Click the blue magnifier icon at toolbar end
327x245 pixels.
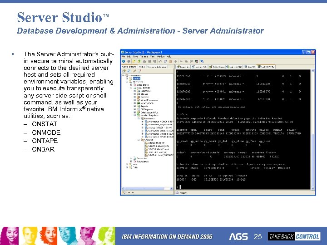[x=202, y=61]
